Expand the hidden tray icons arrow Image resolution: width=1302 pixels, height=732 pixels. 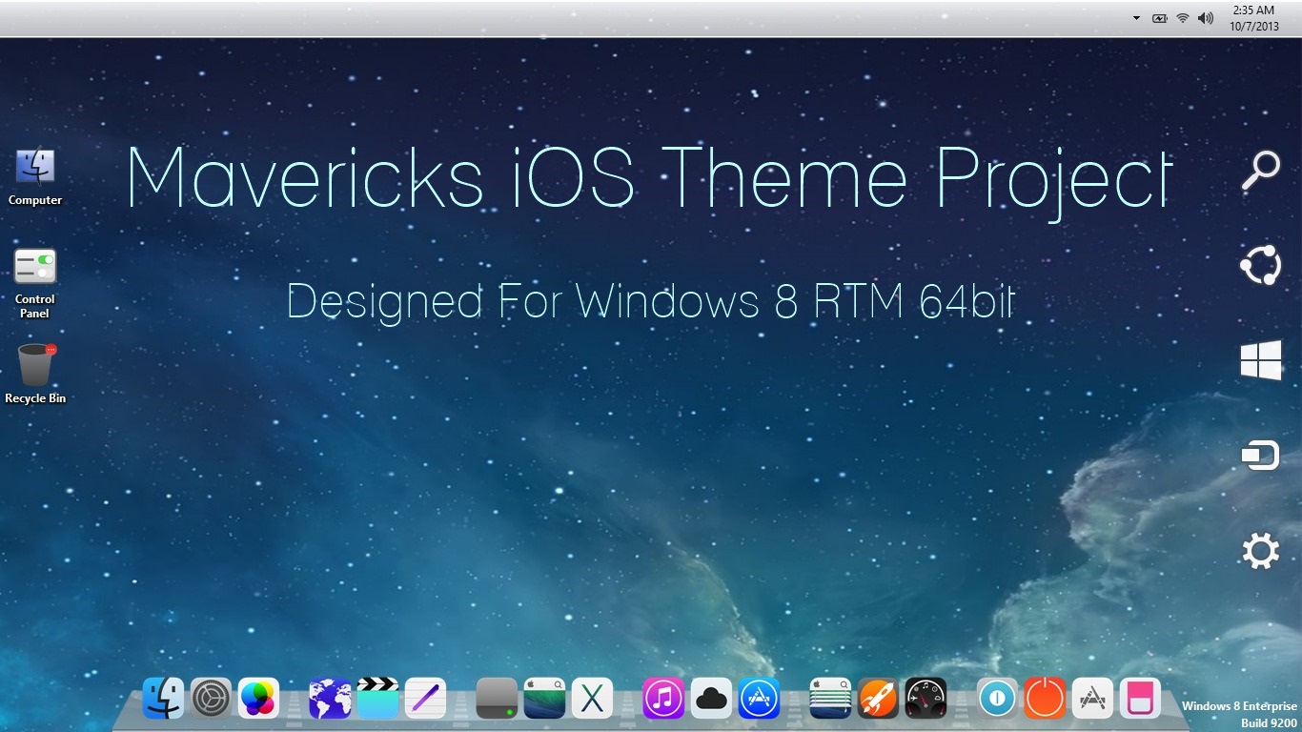(x=1136, y=18)
